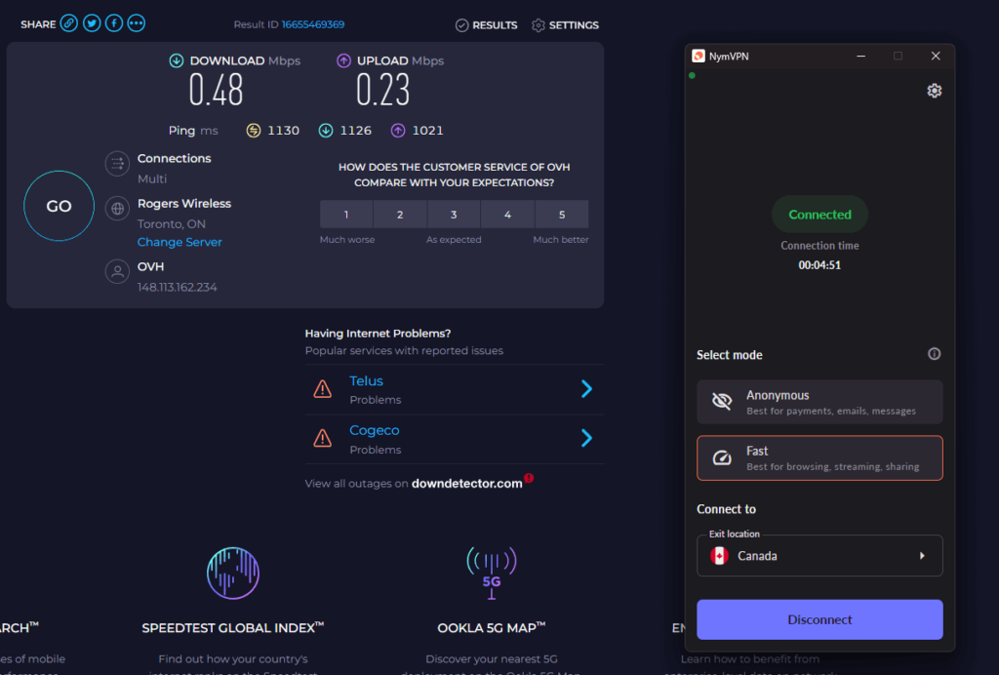
Task: Expand the Cogeco outage details
Action: 585,438
